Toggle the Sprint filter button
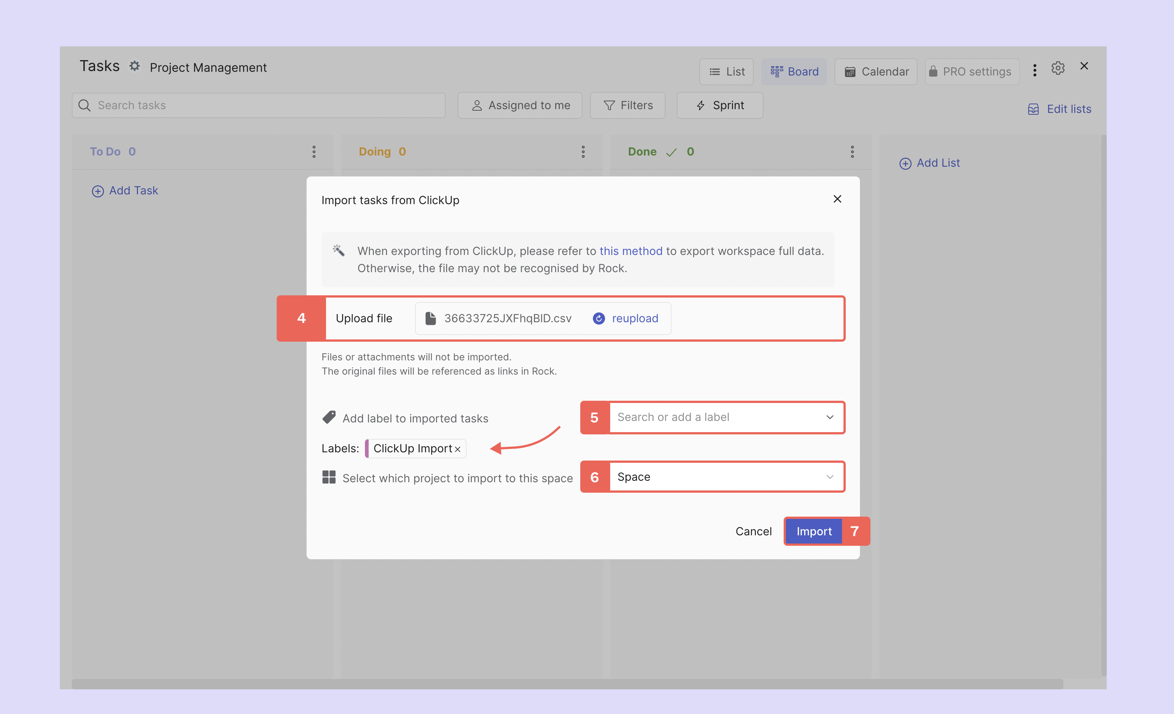This screenshot has height=714, width=1174. tap(719, 105)
